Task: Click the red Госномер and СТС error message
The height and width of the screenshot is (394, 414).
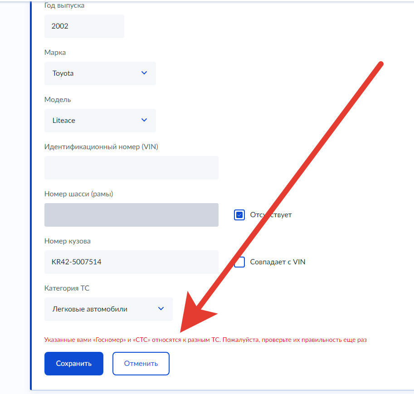Action: 205,340
